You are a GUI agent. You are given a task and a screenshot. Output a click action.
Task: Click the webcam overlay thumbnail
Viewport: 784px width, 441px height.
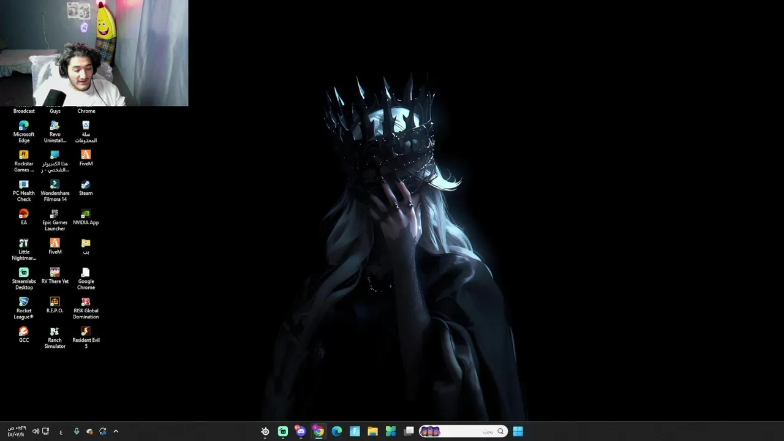[x=94, y=53]
